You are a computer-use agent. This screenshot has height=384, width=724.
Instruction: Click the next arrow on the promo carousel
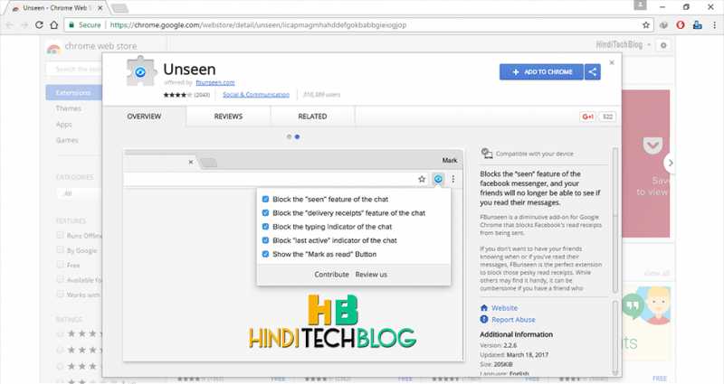pos(670,163)
